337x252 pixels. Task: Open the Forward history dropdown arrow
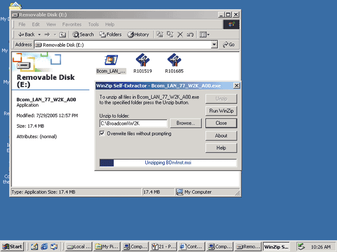55,35
